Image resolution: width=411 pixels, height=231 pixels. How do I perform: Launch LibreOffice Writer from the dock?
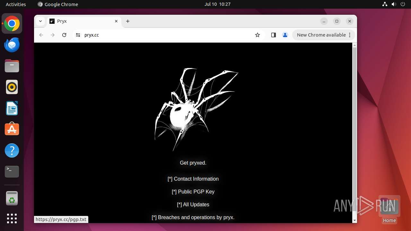point(12,108)
